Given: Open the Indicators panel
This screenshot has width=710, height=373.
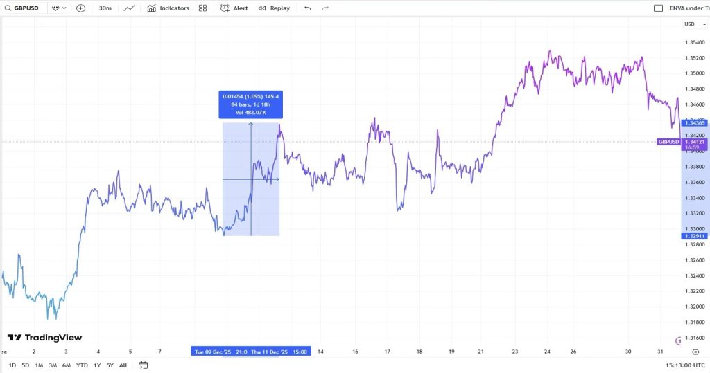Looking at the screenshot, I should click(x=168, y=8).
